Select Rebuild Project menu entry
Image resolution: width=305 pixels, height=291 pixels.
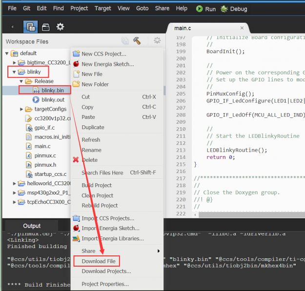point(100,206)
